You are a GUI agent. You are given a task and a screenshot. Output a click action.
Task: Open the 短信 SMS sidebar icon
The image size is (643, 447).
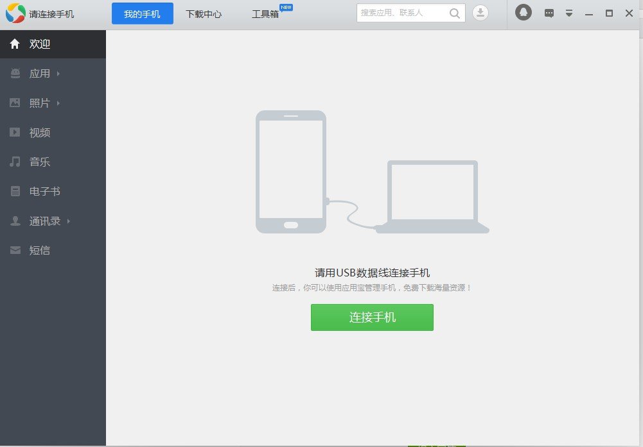point(15,250)
